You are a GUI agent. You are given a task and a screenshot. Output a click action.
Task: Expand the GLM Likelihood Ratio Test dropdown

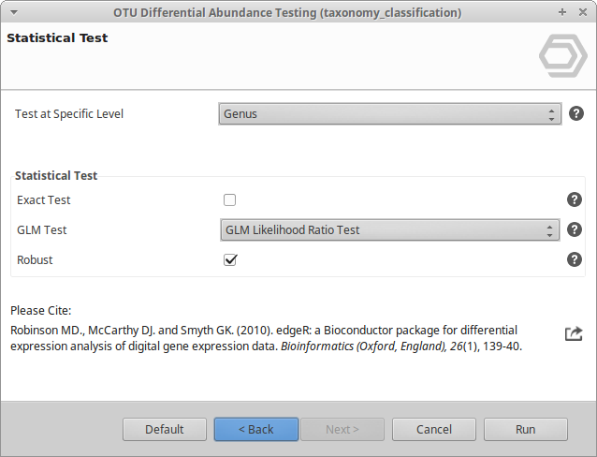click(389, 229)
